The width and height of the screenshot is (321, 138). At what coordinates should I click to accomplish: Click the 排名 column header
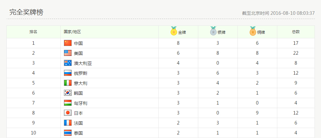click(x=33, y=32)
